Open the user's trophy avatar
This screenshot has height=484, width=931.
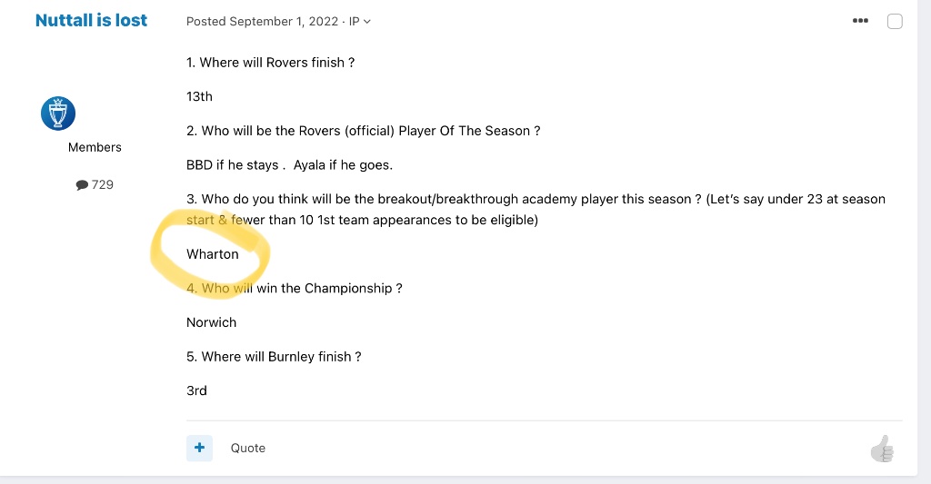coord(58,114)
